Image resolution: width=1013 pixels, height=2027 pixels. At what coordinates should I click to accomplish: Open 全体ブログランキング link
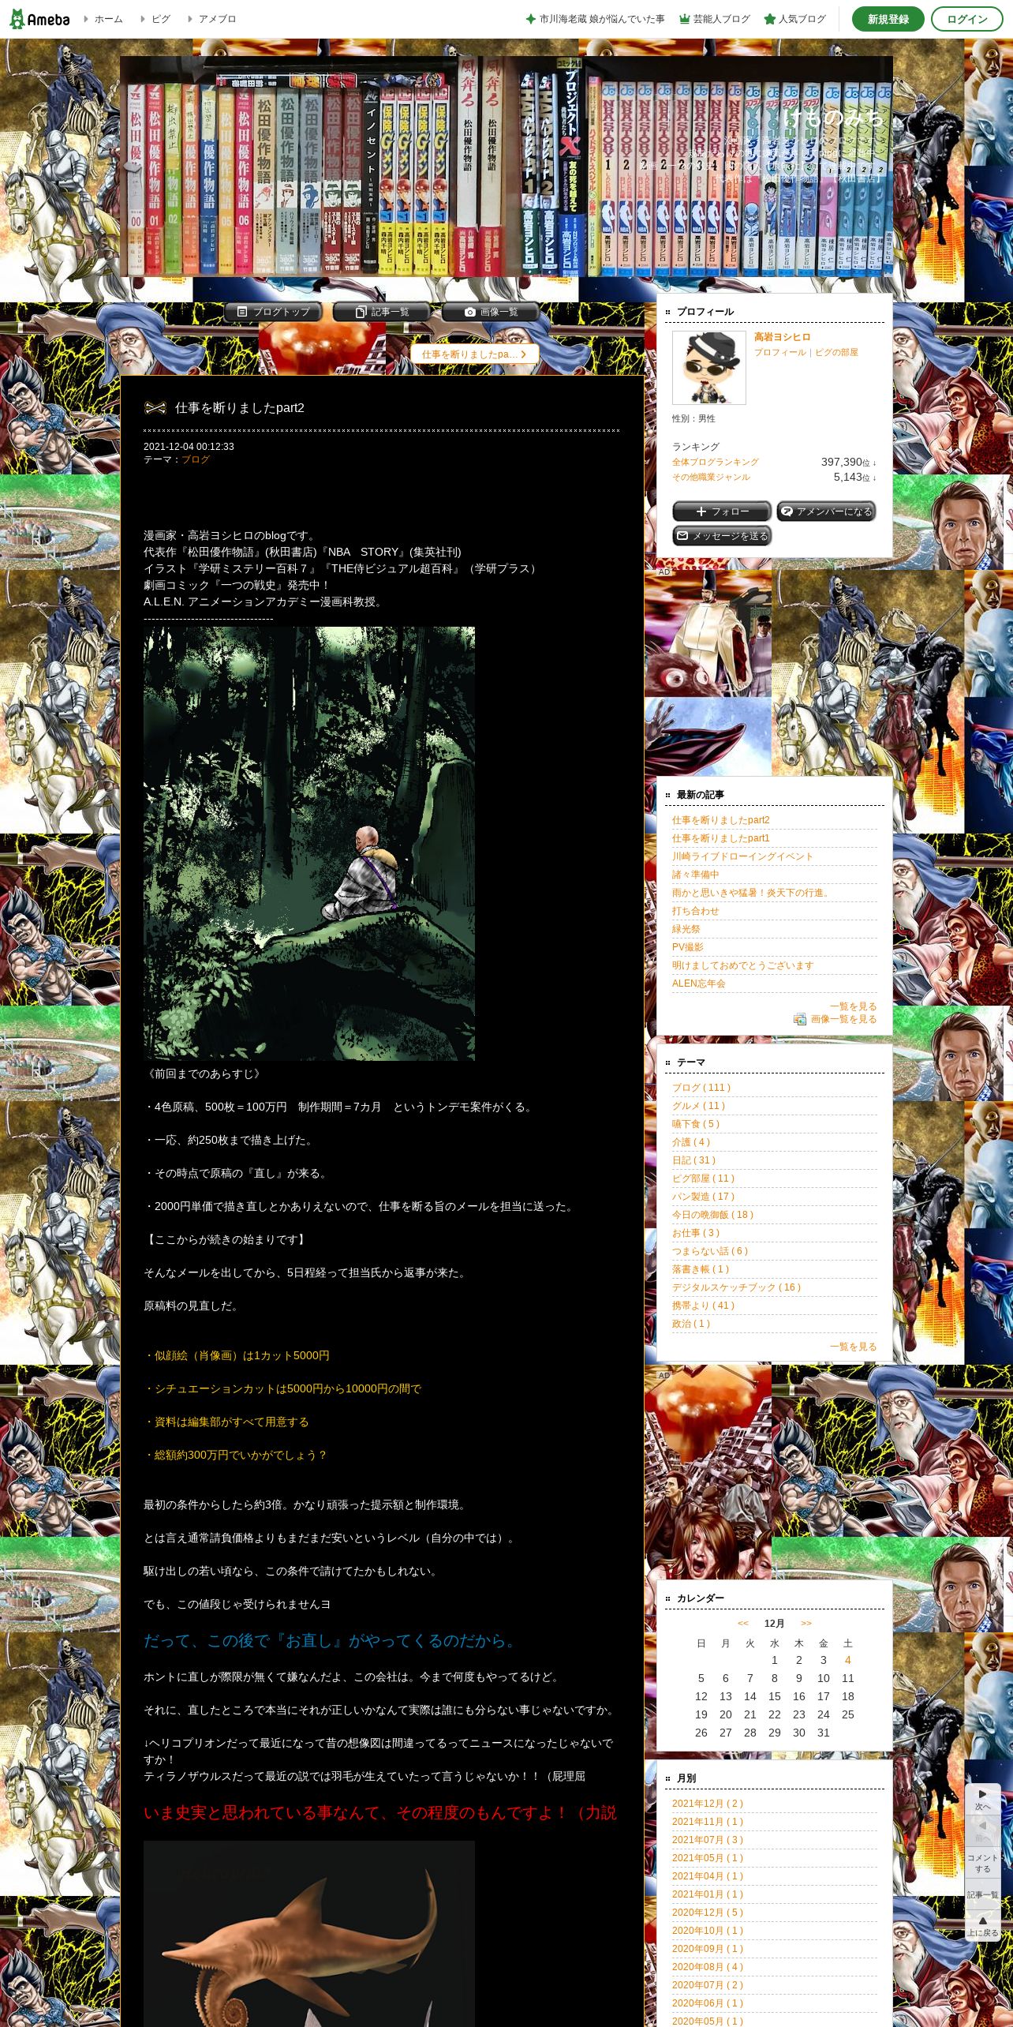(715, 463)
